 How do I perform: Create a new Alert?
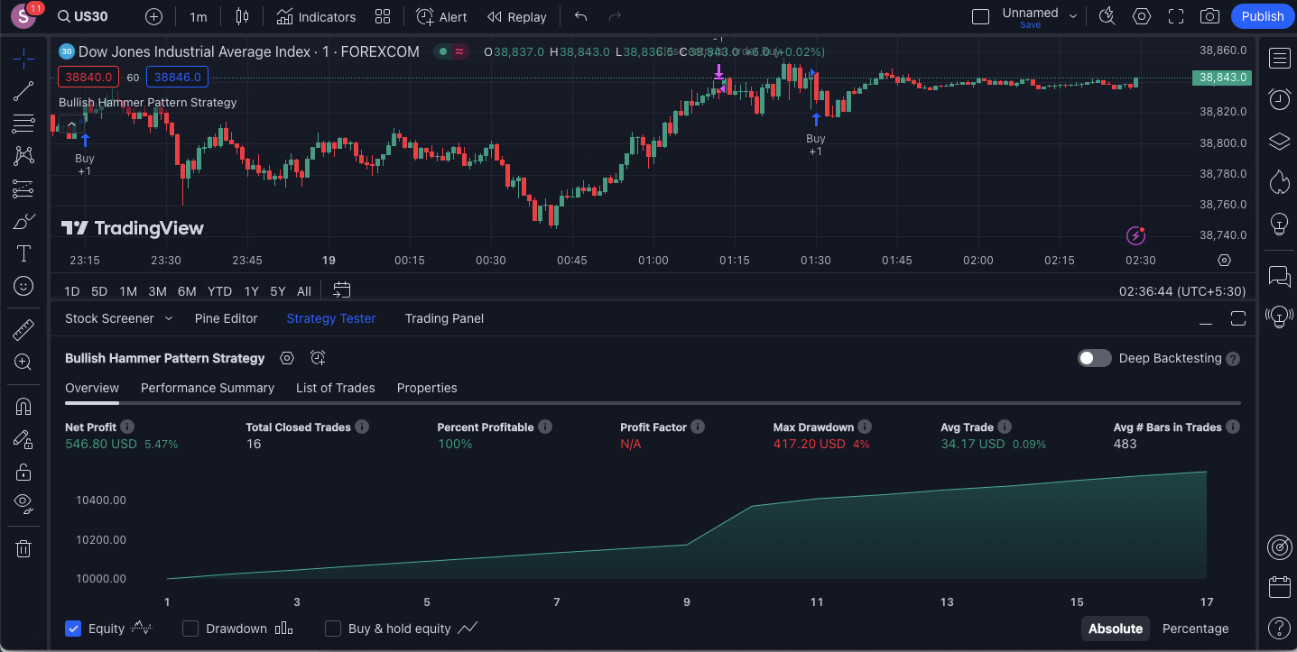[441, 16]
